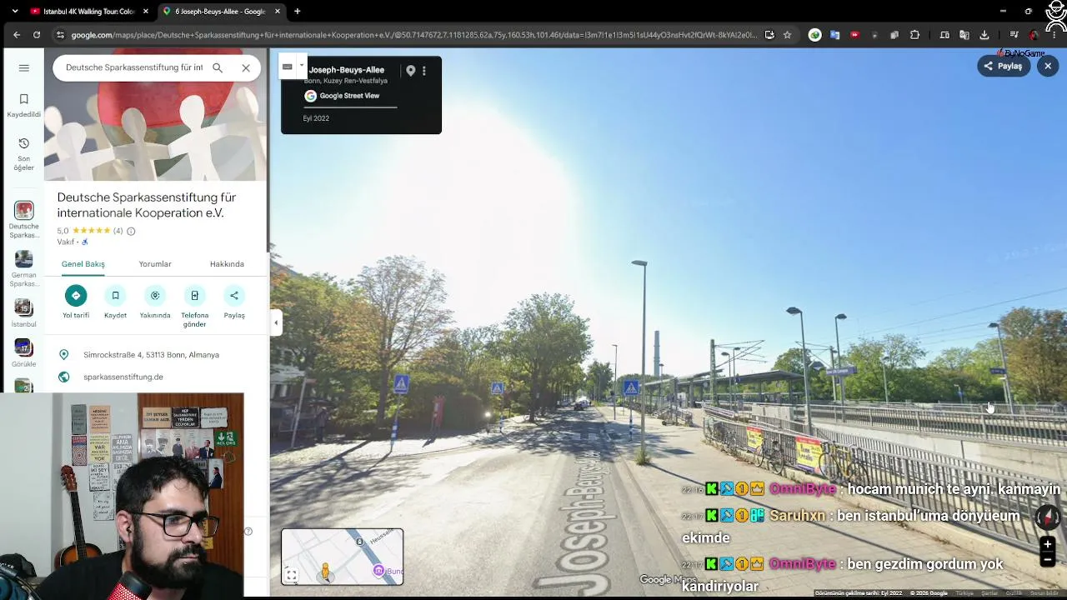The image size is (1067, 600).
Task: Click the Yol tarifi directions button
Action: click(x=76, y=302)
